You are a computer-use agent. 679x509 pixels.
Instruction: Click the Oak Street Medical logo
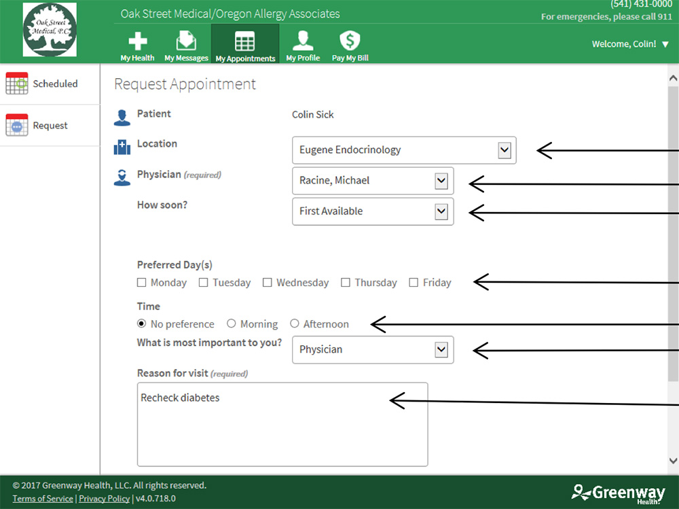50,29
